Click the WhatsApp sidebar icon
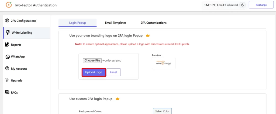 pos(7,56)
